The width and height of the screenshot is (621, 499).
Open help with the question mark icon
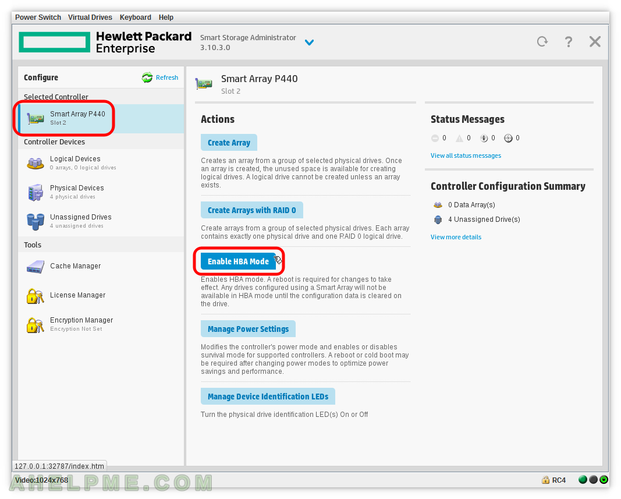(x=569, y=41)
